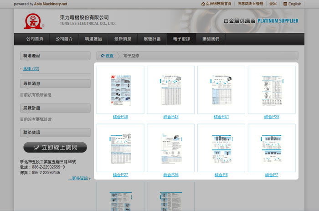The image size is (319, 211).
Task: Click the home icon beside 亞洲機械網首頁
Action: click(x=203, y=4)
